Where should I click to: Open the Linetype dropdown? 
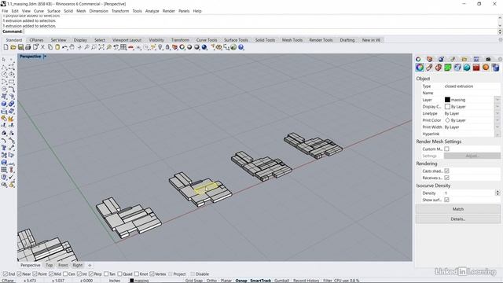tap(497, 113)
